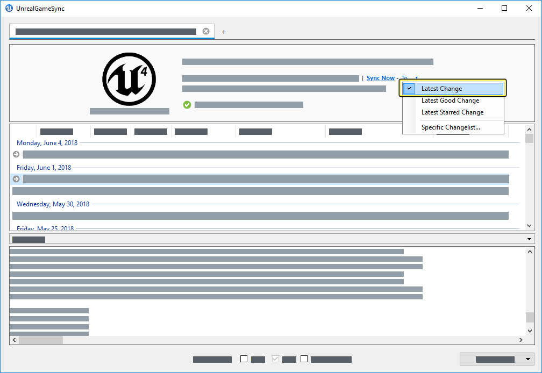Minimize the UnrealGameSync window
Image resolution: width=542 pixels, height=373 pixels.
480,8
